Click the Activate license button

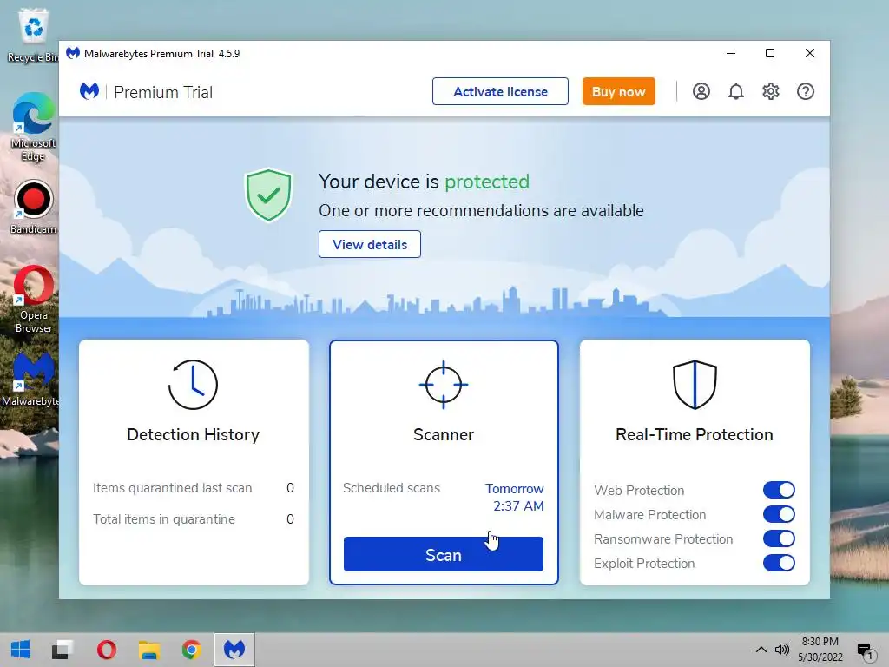[x=500, y=91]
